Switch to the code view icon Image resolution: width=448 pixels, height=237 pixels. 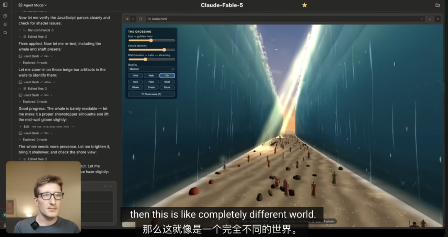click(x=133, y=19)
